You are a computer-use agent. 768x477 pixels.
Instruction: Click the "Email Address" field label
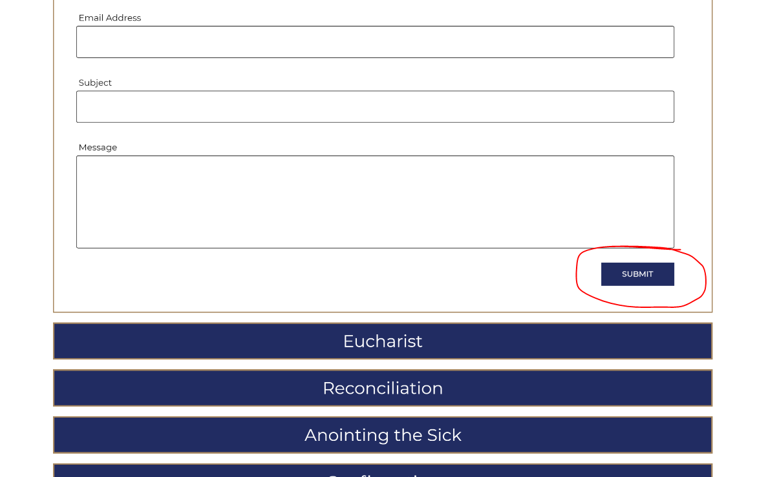(110, 18)
